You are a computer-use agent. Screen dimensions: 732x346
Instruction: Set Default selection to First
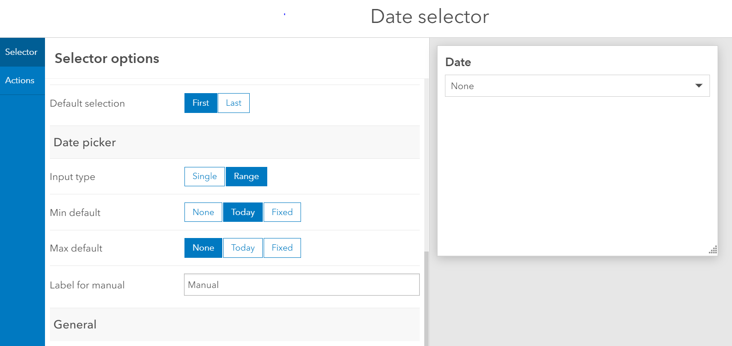[x=201, y=103]
